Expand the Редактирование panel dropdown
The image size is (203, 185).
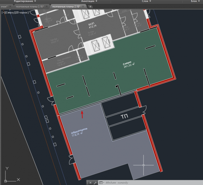pos(25,1)
